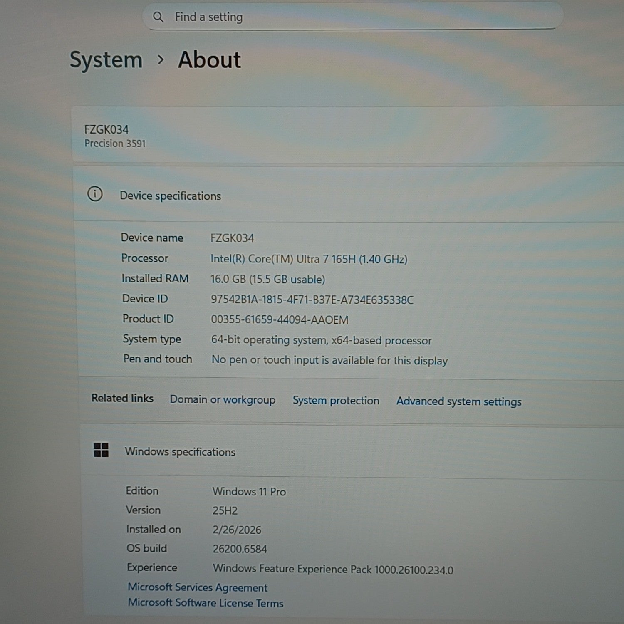624x624 pixels.
Task: Click the OS build label
Action: tap(146, 548)
